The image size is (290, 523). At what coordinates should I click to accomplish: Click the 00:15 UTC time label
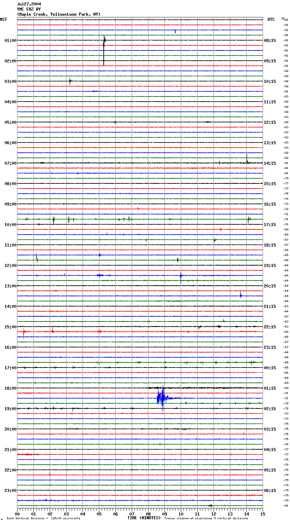point(270,368)
